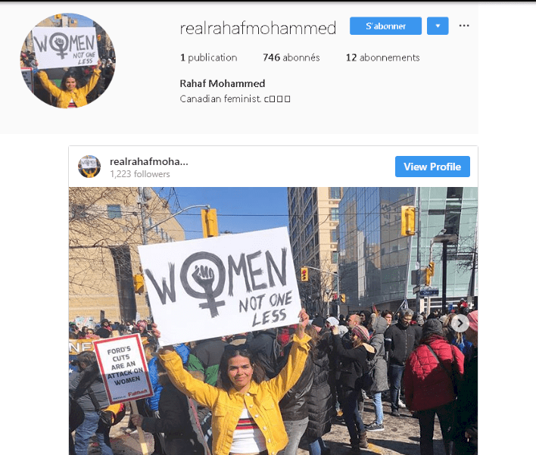Click the S'abonner follow button
Viewport: 536px width, 455px height.
coord(385,26)
